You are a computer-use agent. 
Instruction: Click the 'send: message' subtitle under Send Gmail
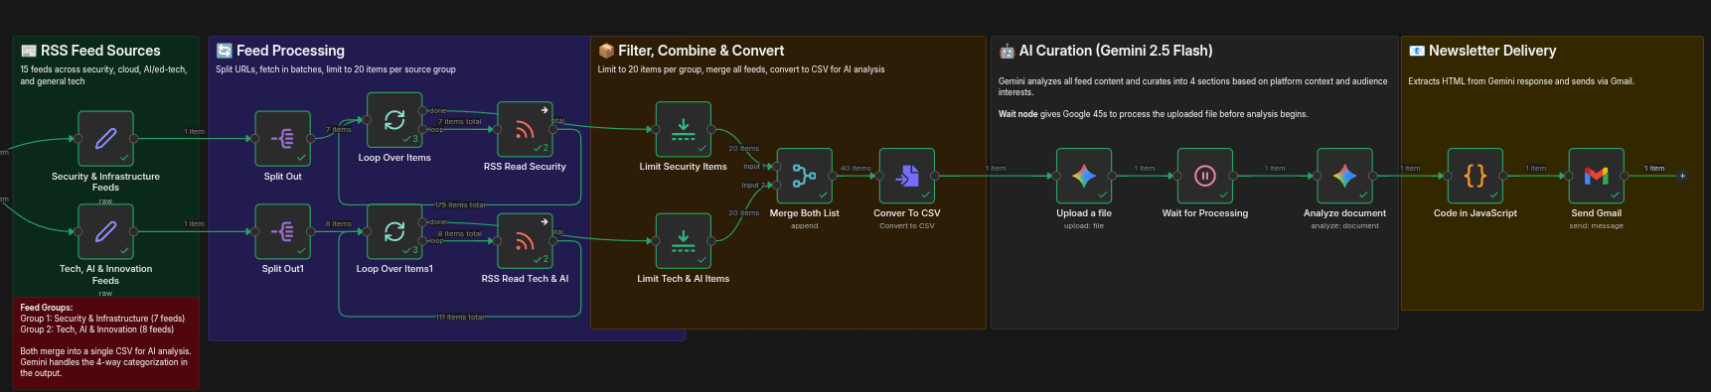pyautogui.click(x=1597, y=225)
